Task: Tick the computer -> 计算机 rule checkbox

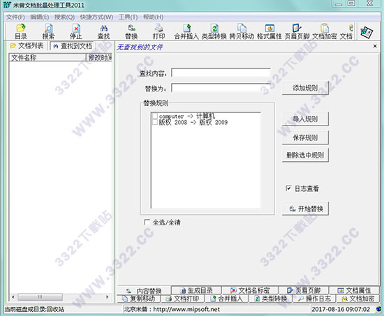Action: coord(155,116)
